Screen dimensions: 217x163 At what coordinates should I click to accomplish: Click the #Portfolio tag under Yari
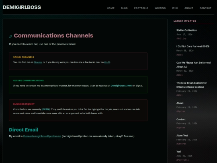pos(182,160)
